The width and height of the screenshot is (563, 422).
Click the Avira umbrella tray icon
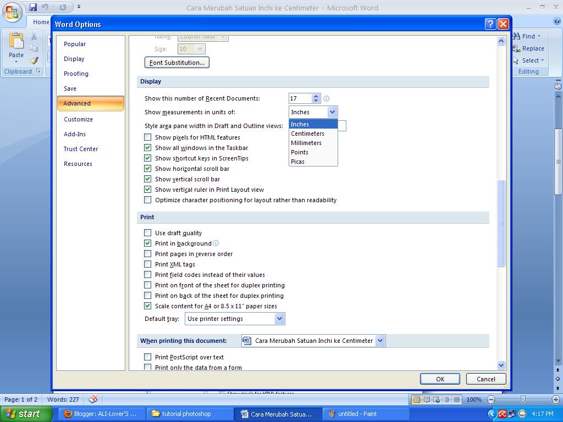click(x=503, y=414)
